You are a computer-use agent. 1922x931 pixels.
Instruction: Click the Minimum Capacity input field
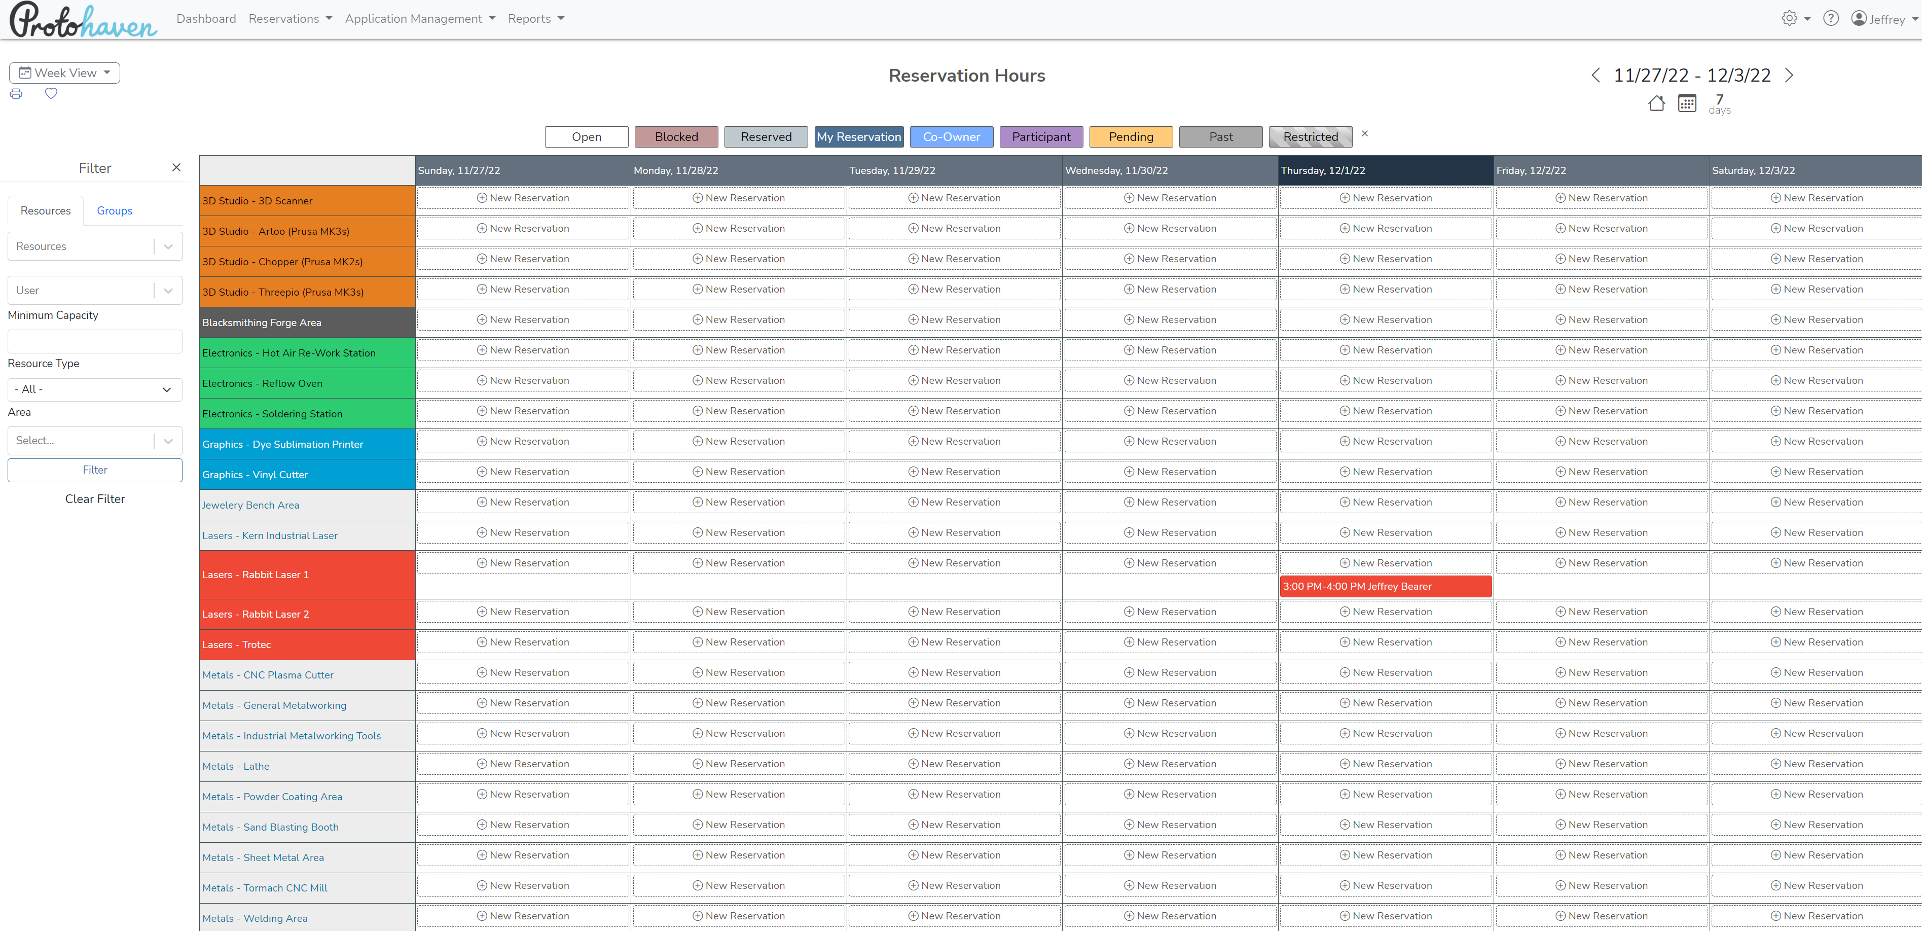click(x=94, y=342)
